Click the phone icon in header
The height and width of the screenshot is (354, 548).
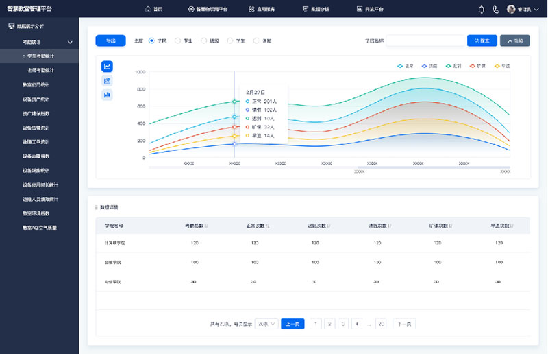point(495,9)
